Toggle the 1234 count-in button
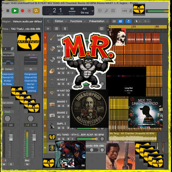The height and width of the screenshot is (172, 172). click(x=124, y=11)
